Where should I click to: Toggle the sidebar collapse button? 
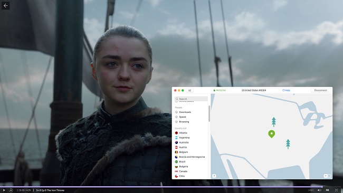(189, 90)
